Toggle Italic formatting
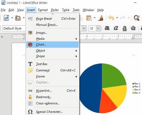This screenshot has width=142, height=115. (x=116, y=28)
